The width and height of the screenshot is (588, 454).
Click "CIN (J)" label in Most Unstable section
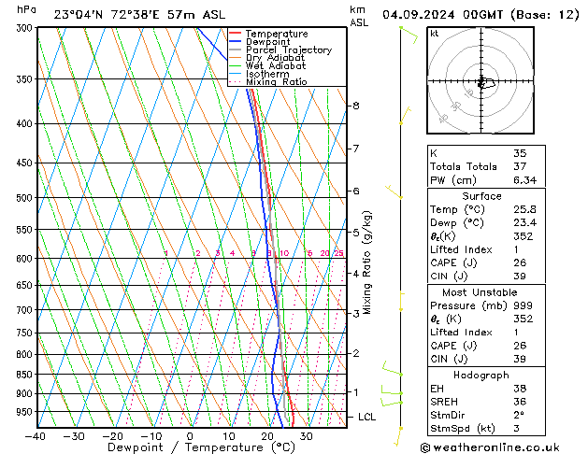coord(449,360)
